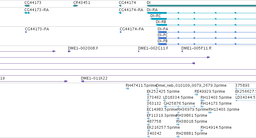This screenshot has width=256, height=138.
Task: Click the RH47411.5prime EST glyph
Action: [x=127, y=88]
